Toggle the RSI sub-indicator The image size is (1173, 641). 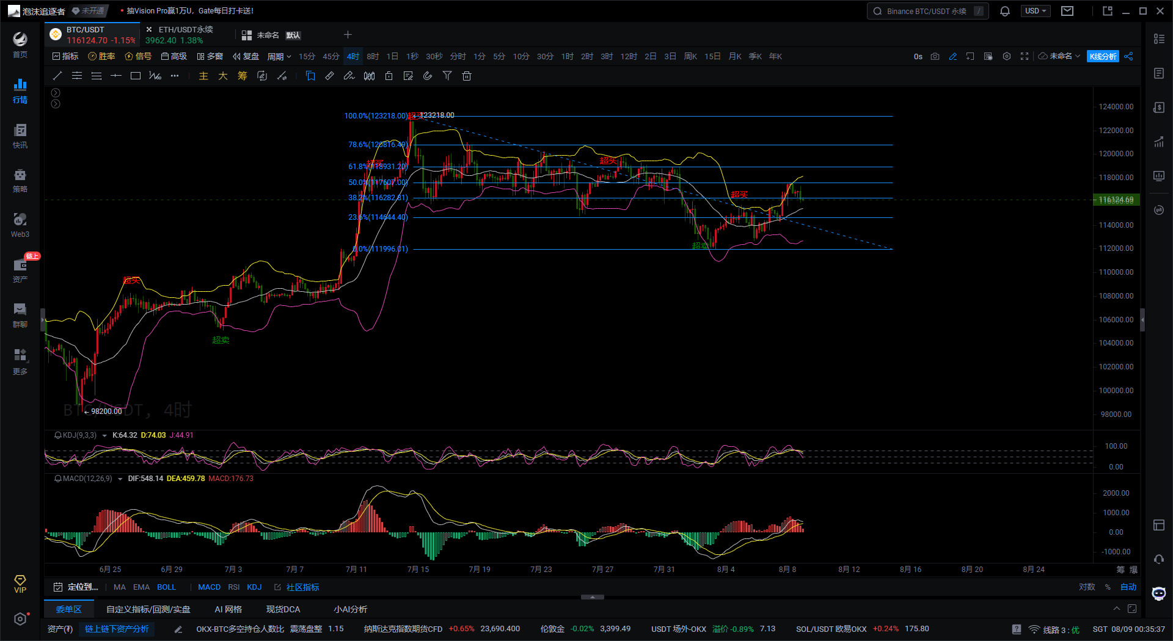pyautogui.click(x=234, y=587)
